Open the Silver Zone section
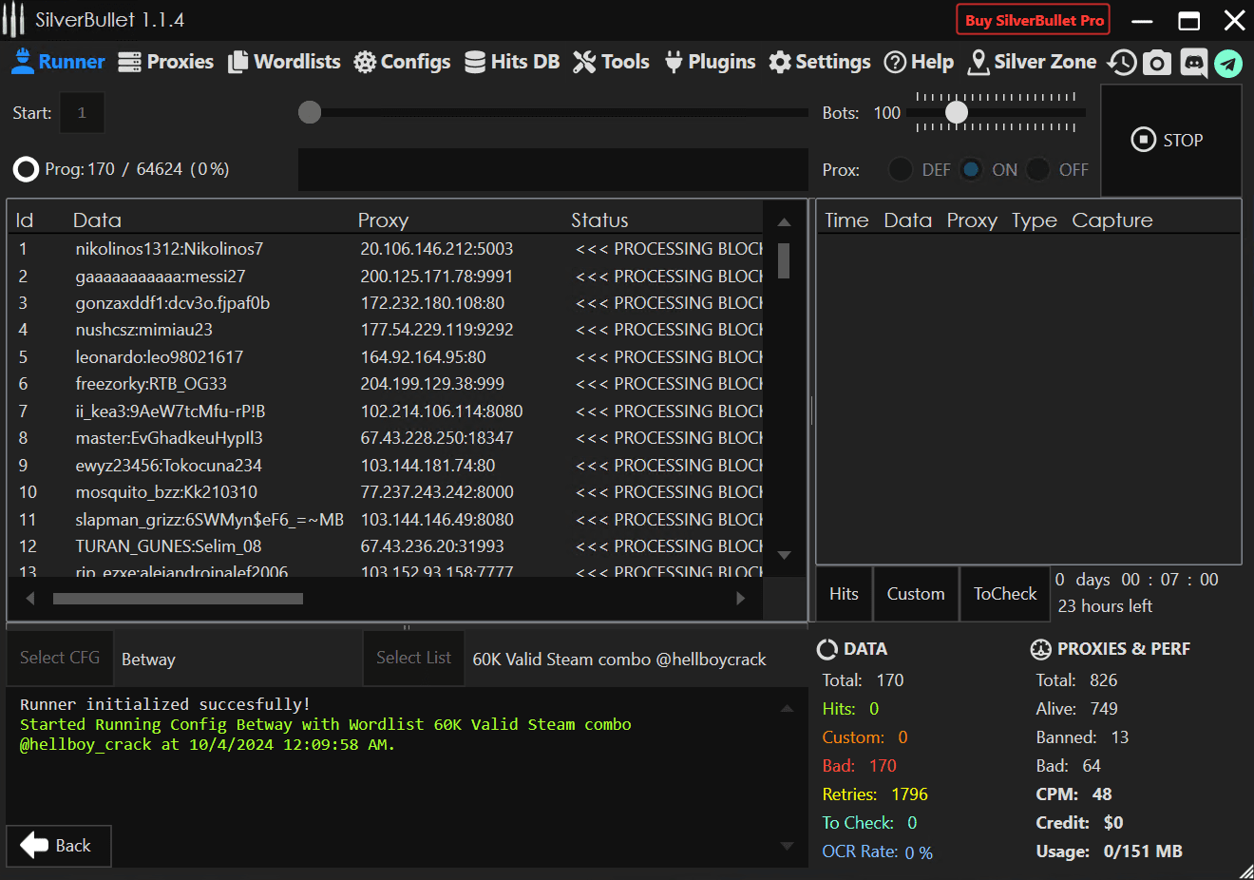 tap(1032, 62)
